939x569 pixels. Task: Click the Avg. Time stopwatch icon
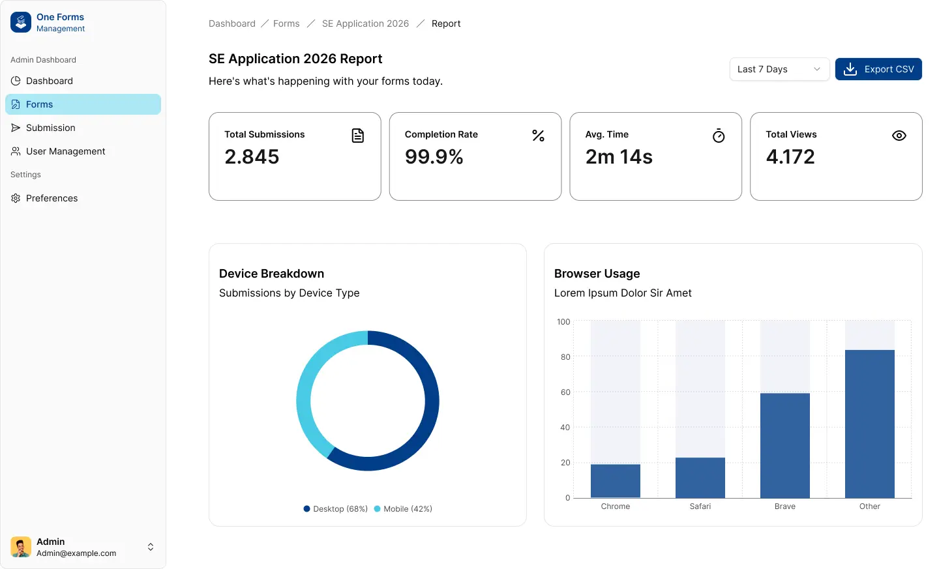click(719, 136)
